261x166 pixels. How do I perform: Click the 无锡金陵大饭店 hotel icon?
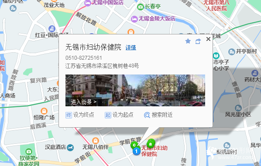tap(134, 19)
